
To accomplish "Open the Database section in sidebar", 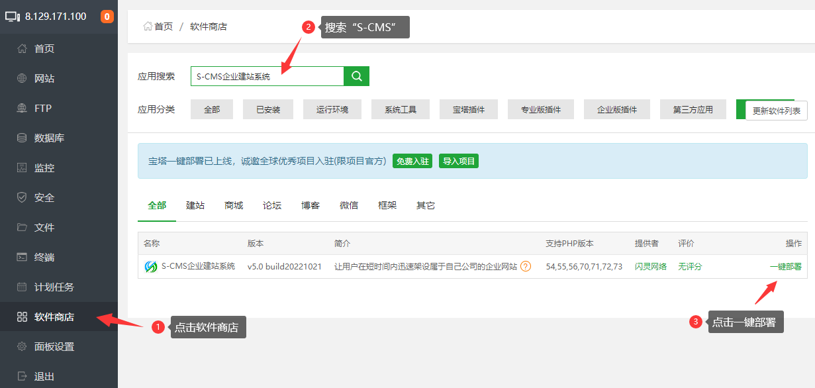I will tap(48, 138).
